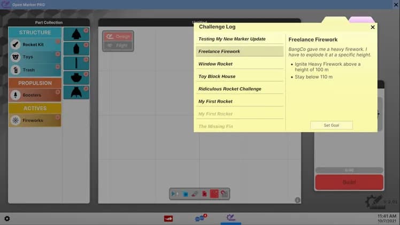The width and height of the screenshot is (400, 225).
Task: Switch to Design mode
Action: (118, 36)
